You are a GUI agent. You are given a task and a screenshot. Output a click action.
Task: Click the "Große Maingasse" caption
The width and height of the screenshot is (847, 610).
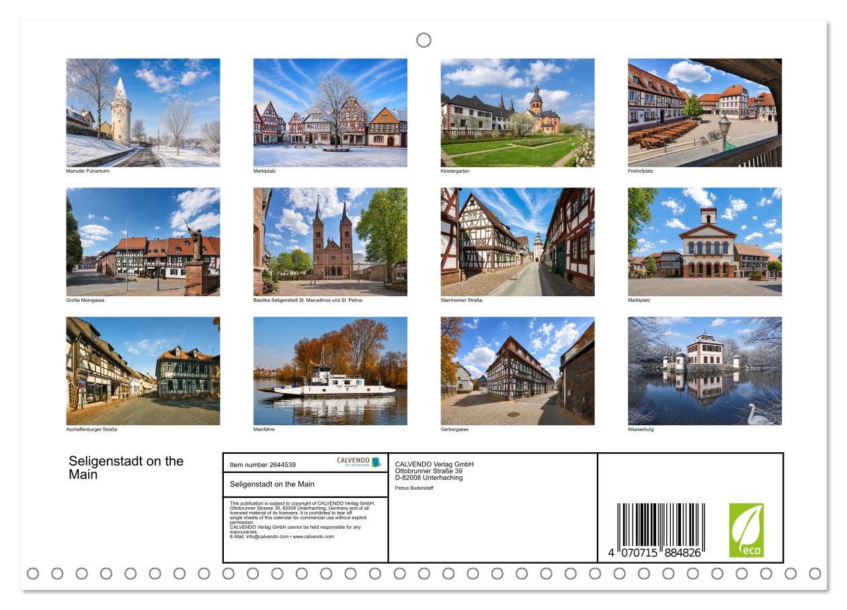[x=85, y=300]
